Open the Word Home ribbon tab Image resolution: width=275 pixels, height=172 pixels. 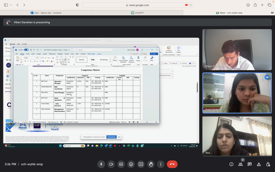[22, 54]
